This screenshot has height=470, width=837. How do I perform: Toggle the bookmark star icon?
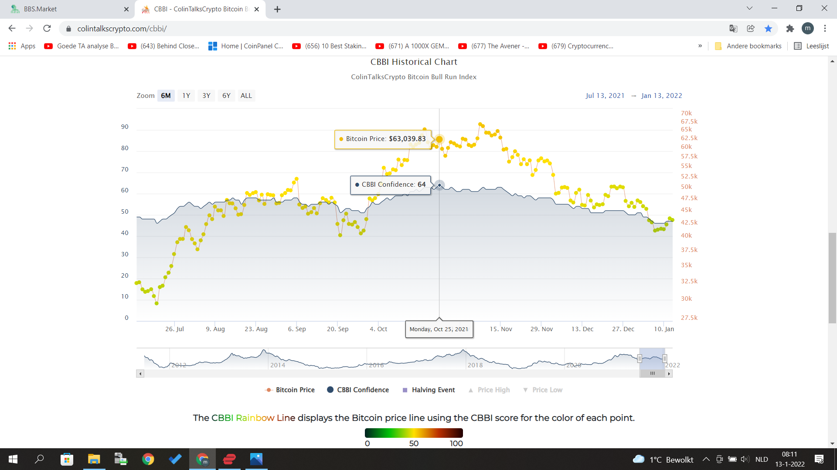(x=768, y=28)
